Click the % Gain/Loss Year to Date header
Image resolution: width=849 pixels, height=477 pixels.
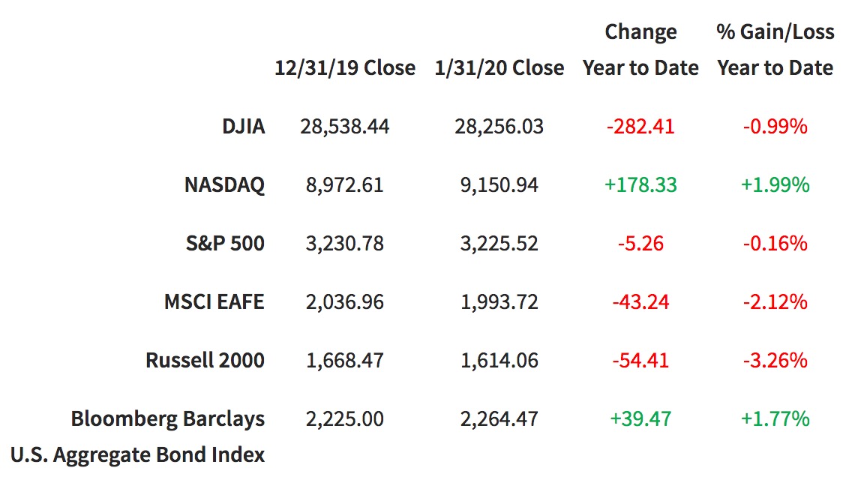pyautogui.click(x=775, y=50)
